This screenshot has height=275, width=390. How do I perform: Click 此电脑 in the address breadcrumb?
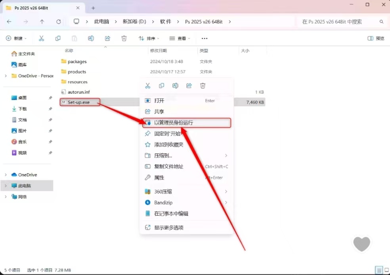pyautogui.click(x=101, y=22)
